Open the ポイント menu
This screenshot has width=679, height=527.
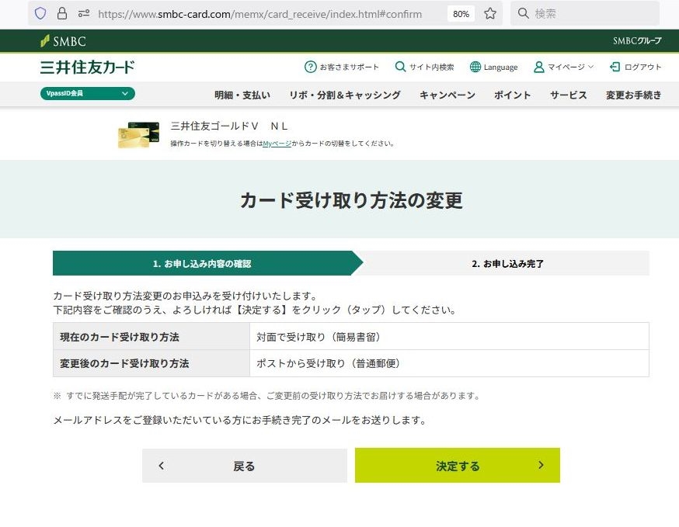[512, 95]
